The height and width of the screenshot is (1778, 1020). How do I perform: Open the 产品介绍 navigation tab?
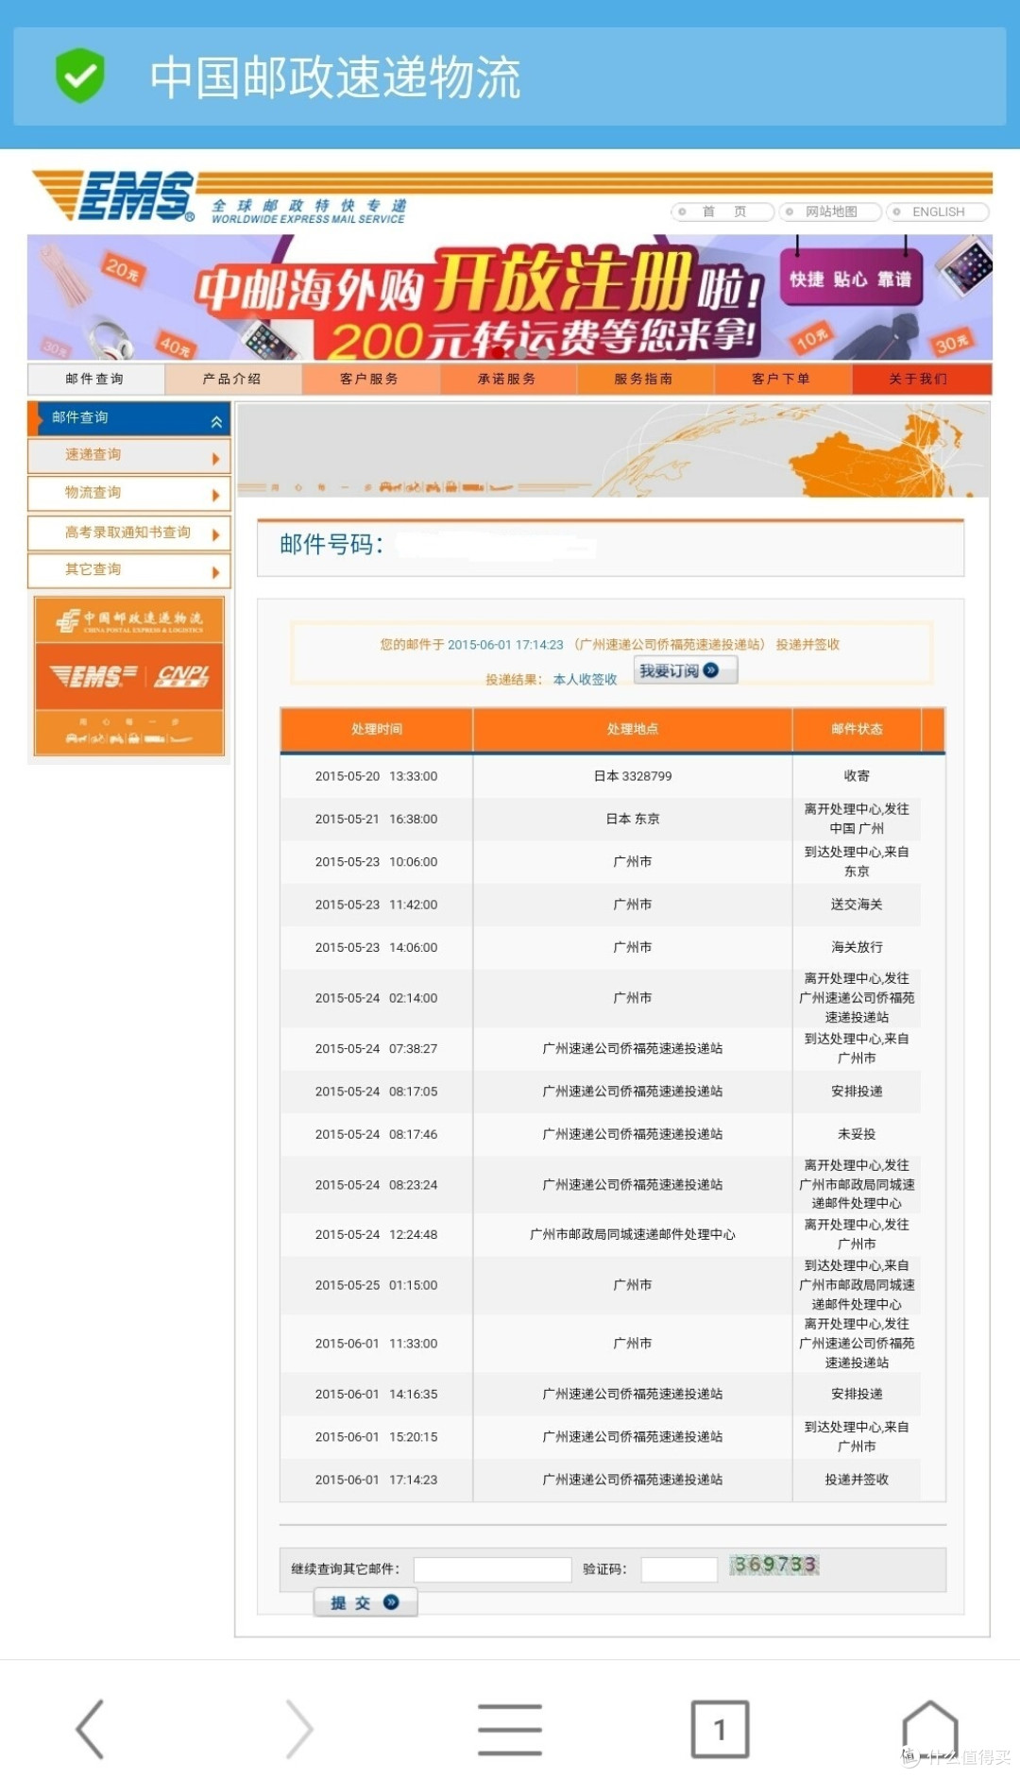tap(232, 379)
